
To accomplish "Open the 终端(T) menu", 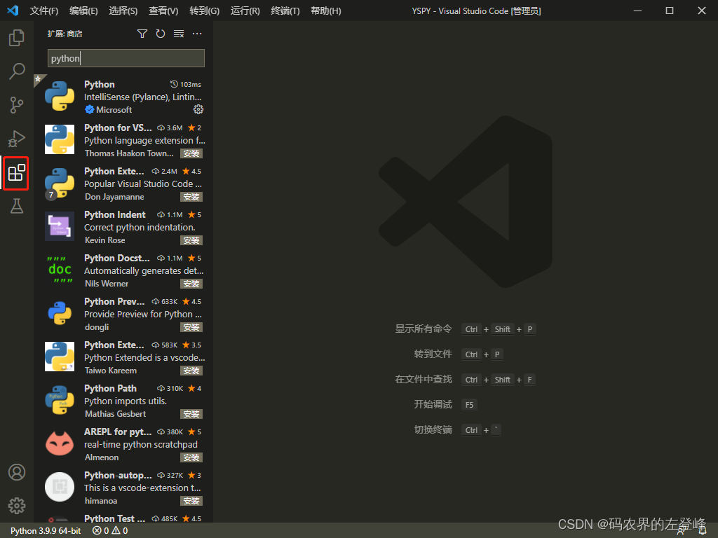I will (285, 11).
